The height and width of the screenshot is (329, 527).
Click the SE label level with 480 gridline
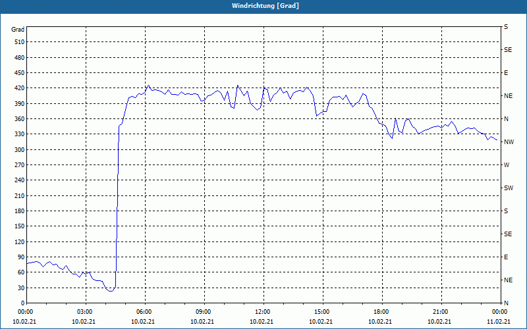point(508,50)
